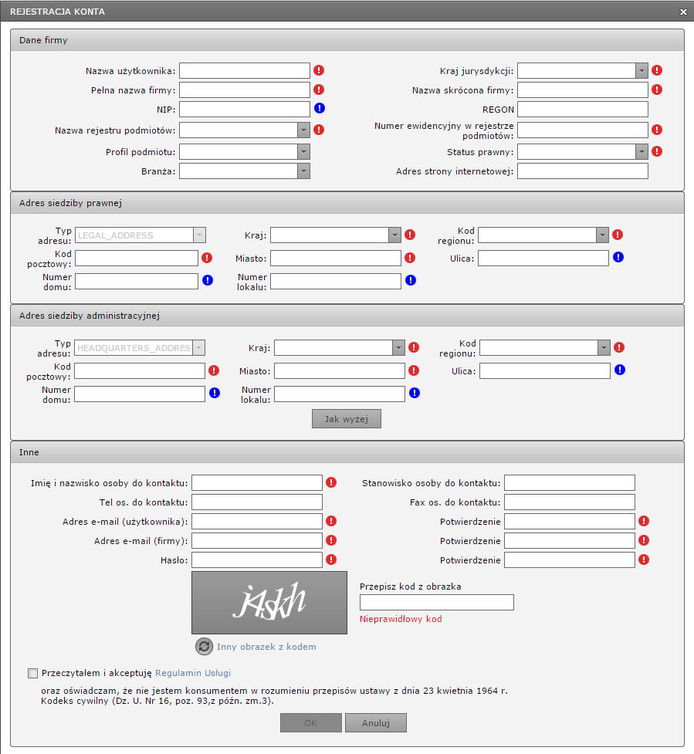Click red error icon beside administrative Miasto
This screenshot has height=754, width=694.
[x=414, y=370]
